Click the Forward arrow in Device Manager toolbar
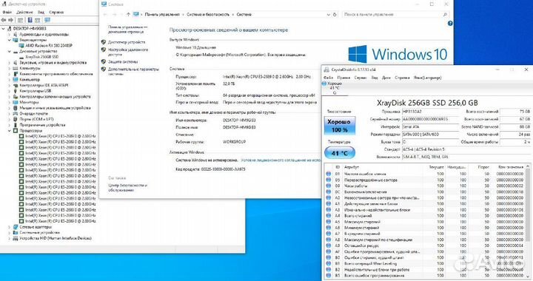 [x=10, y=20]
